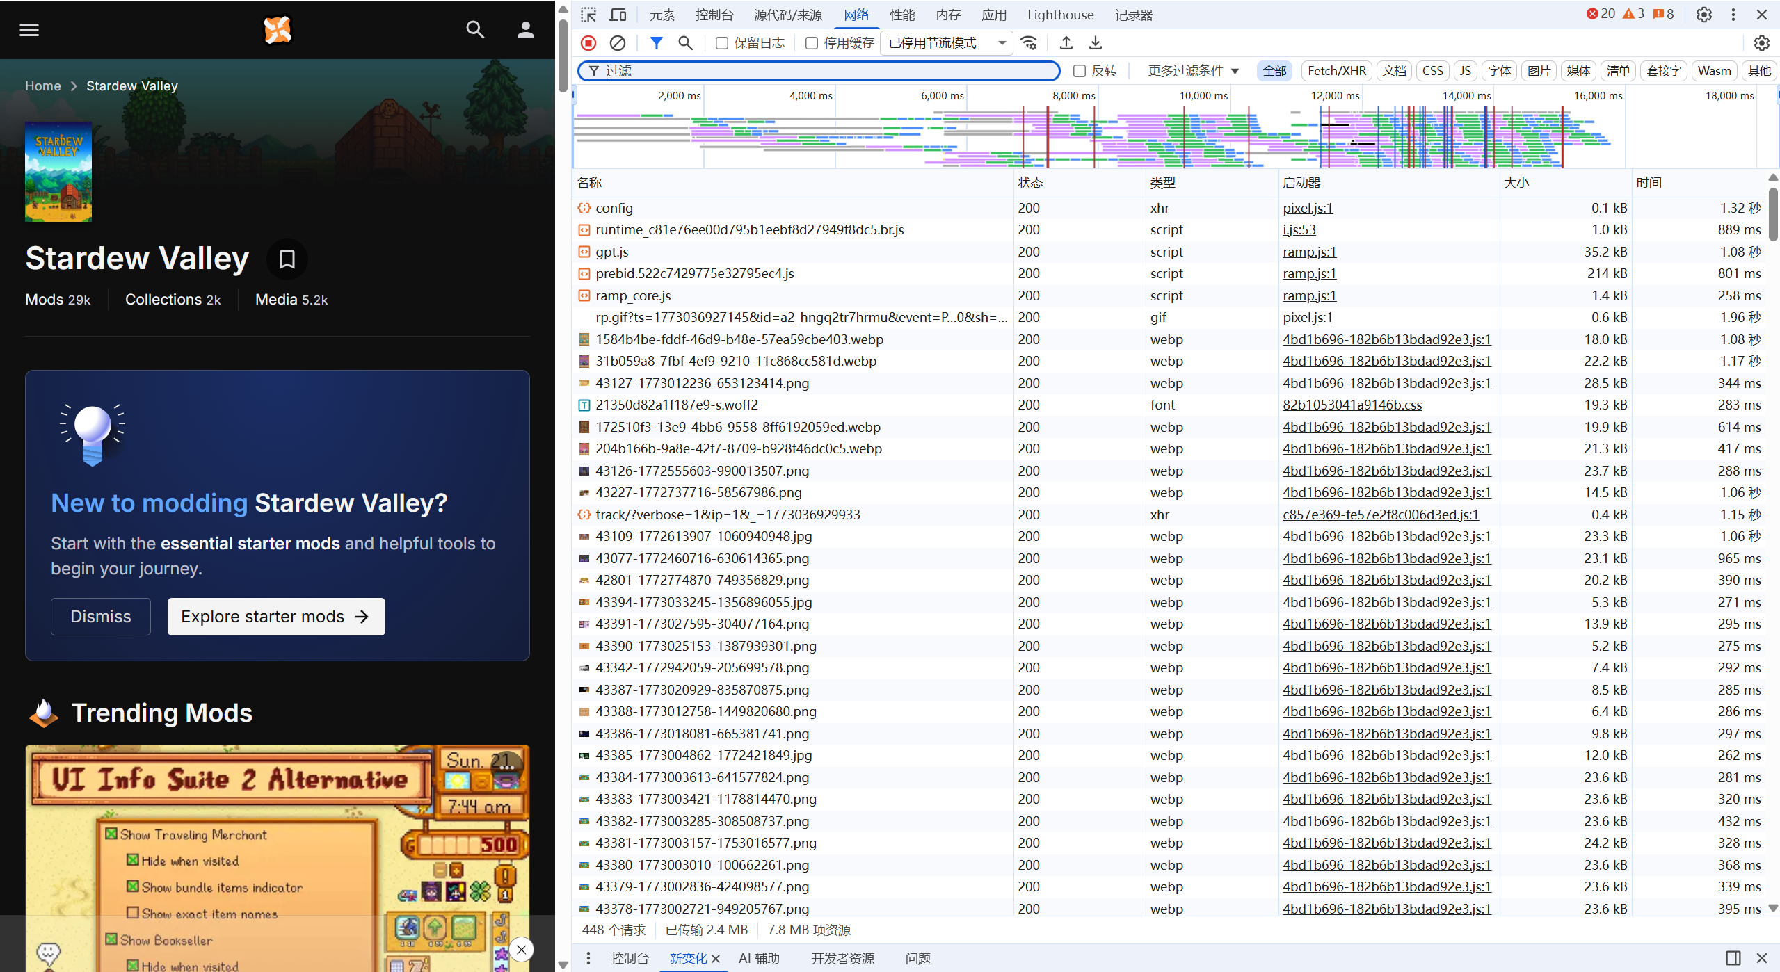Check the 反转 filter checkbox
The width and height of the screenshot is (1780, 972).
tap(1080, 71)
